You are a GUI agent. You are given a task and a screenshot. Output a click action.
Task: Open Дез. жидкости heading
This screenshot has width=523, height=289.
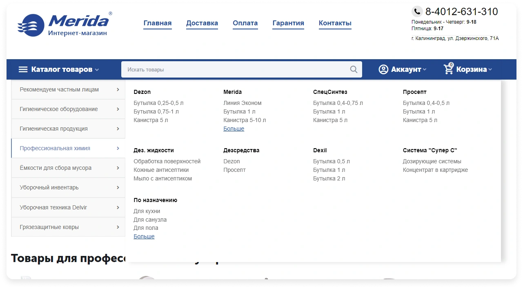(154, 150)
